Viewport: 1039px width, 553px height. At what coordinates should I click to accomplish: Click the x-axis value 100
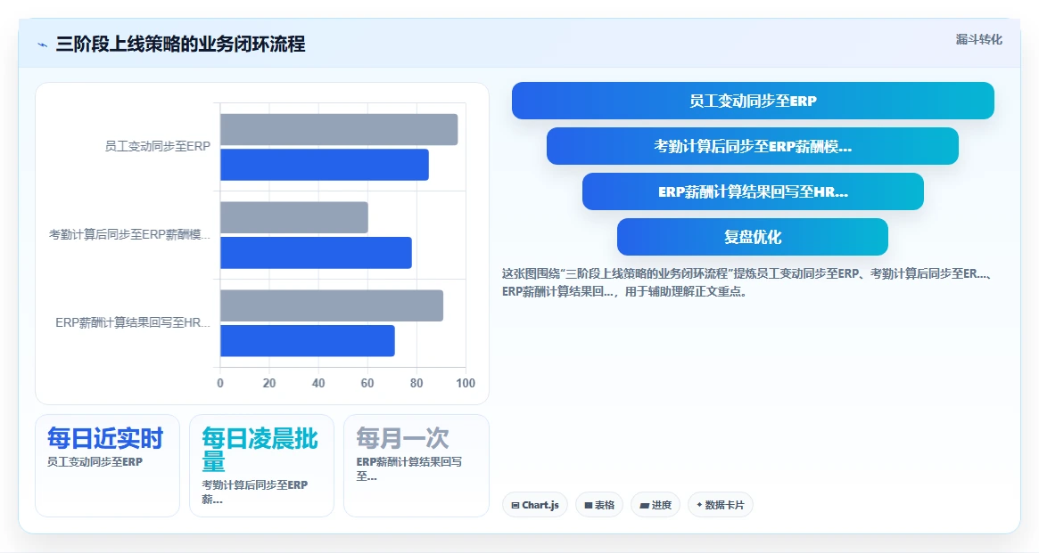coord(466,383)
